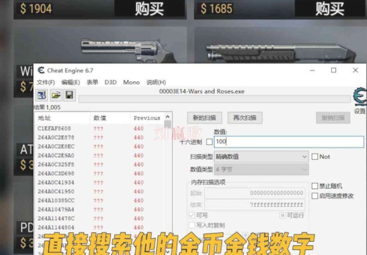Open the 表单 menu

[x=92, y=82]
